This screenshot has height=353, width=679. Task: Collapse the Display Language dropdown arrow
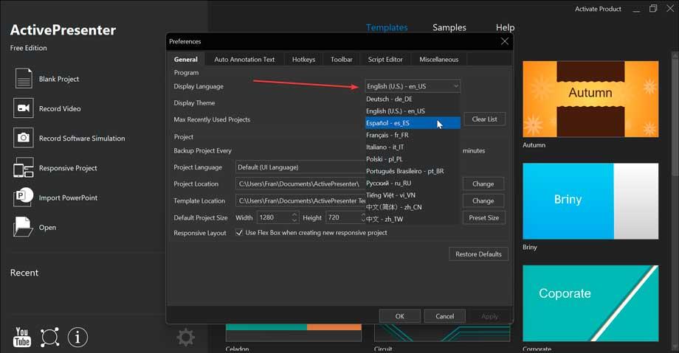point(455,86)
